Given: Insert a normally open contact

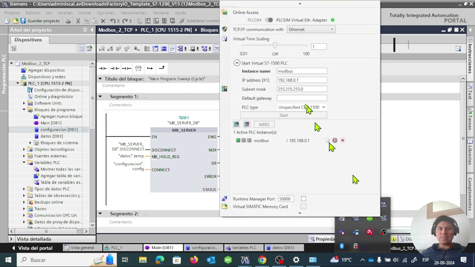Looking at the screenshot, I should pyautogui.click(x=103, y=68).
